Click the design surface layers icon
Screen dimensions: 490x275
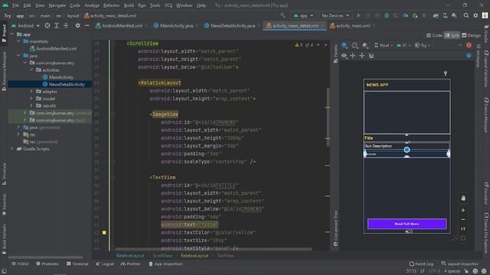pyautogui.click(x=345, y=45)
